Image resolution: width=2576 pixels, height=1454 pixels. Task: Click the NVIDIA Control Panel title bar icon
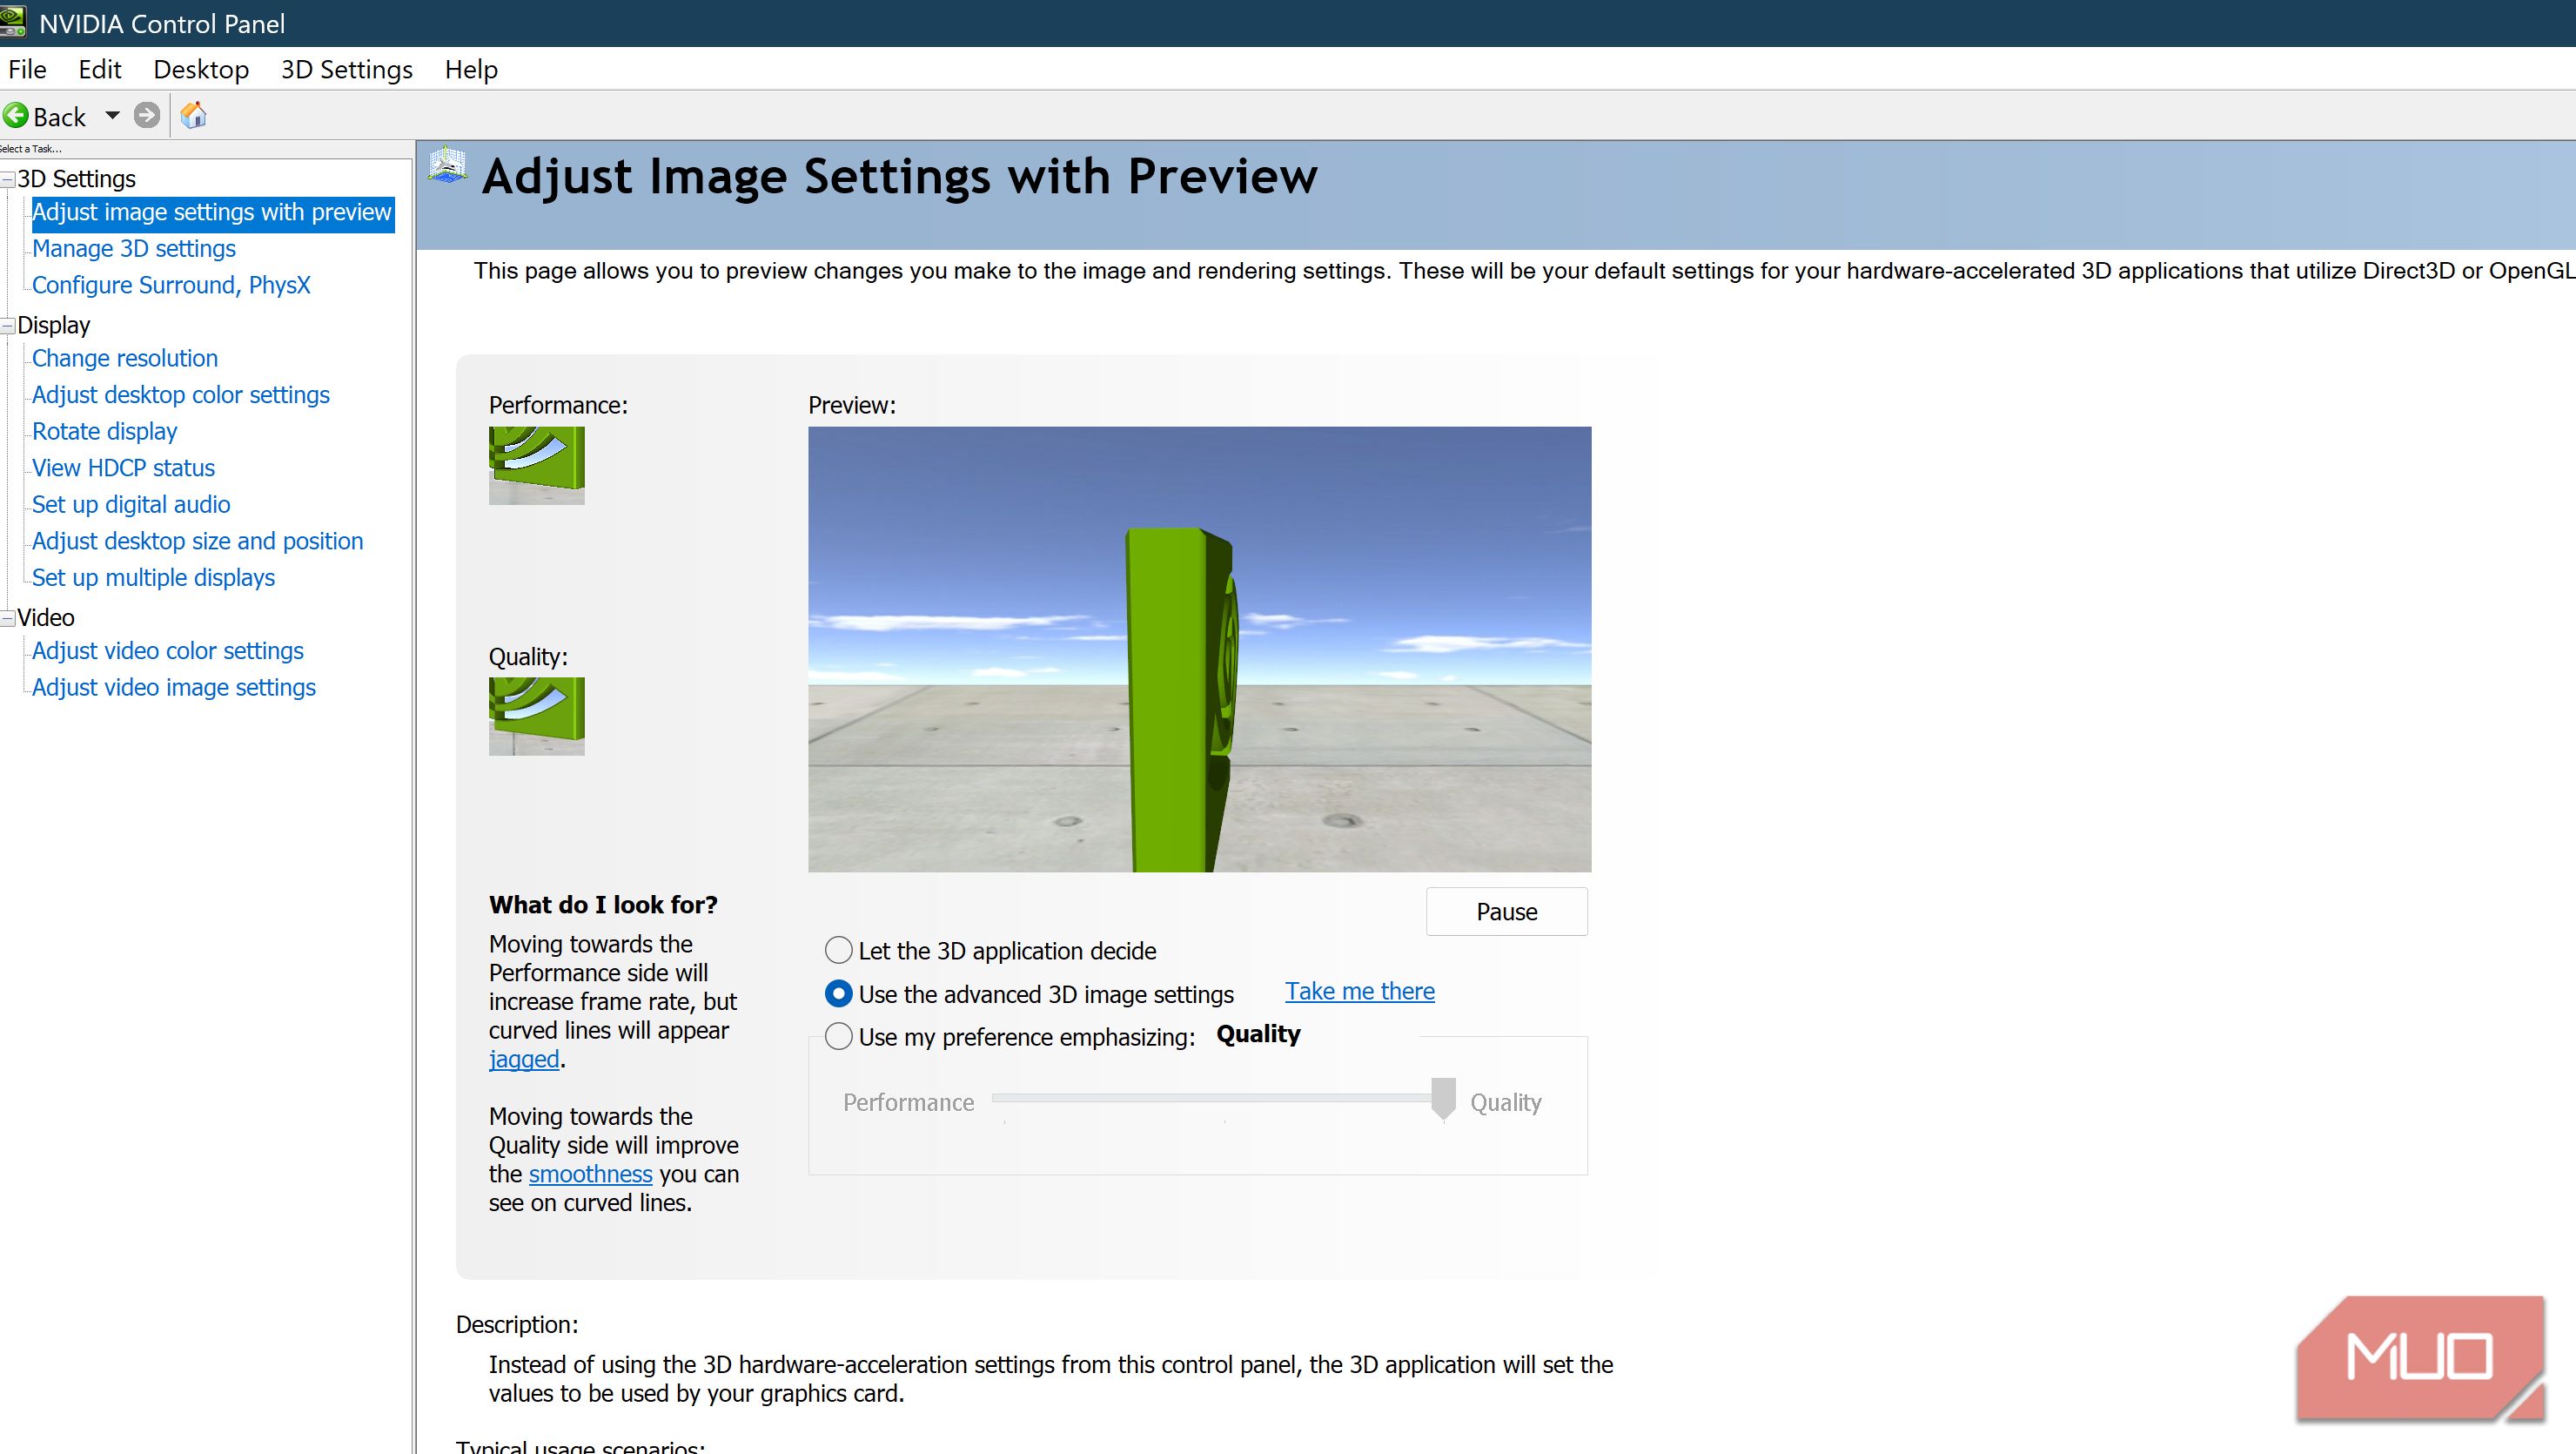(x=13, y=22)
